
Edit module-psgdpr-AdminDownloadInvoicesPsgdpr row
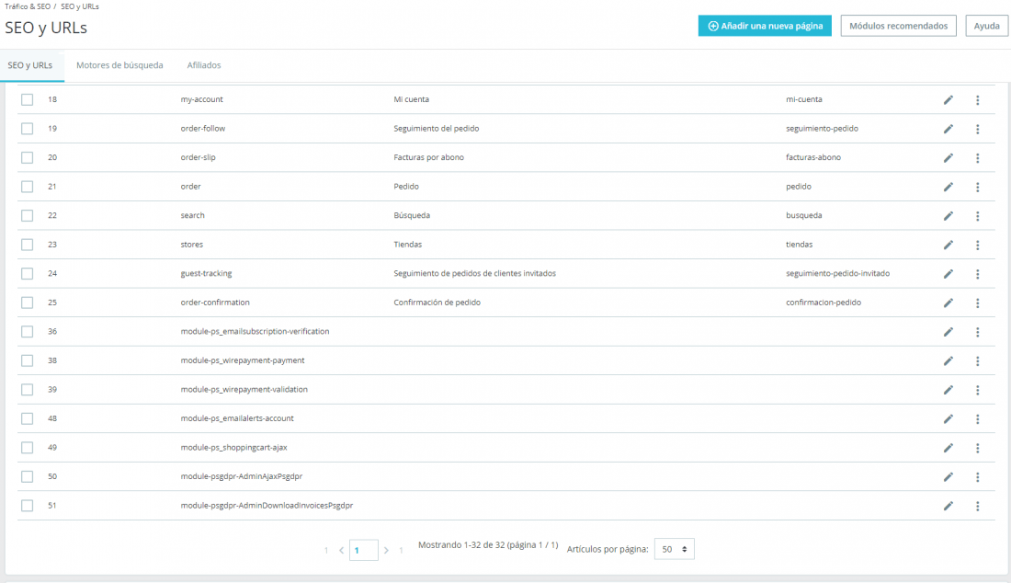pos(948,507)
